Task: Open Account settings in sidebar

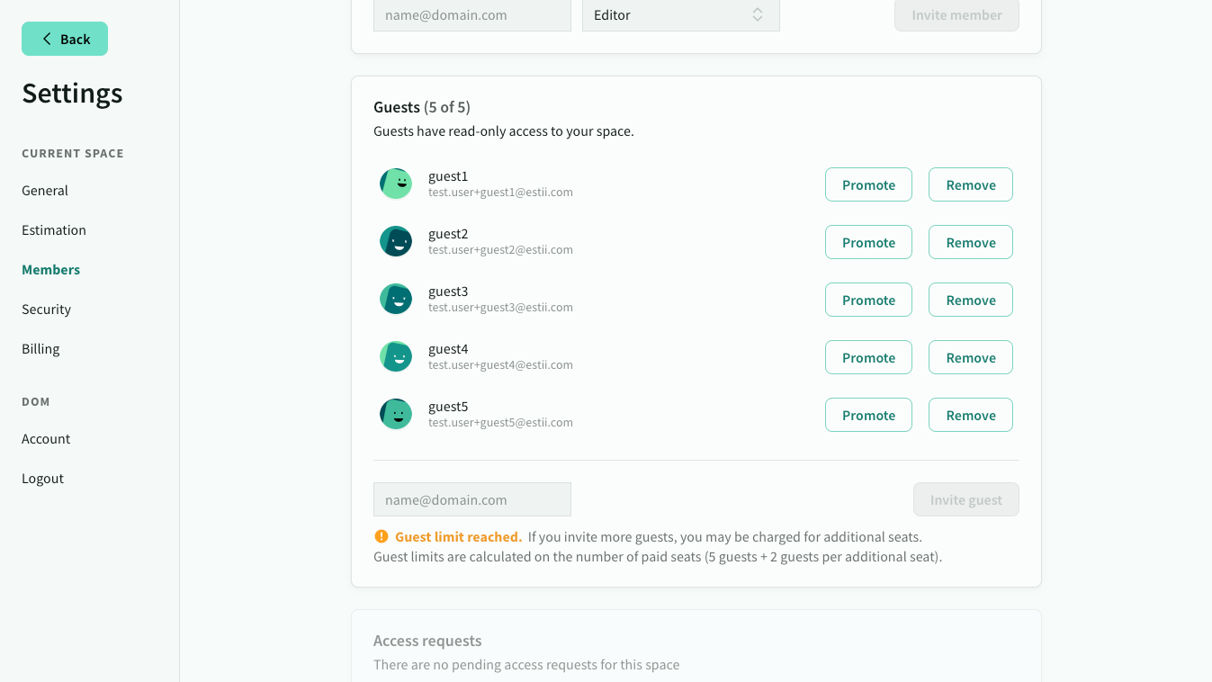Action: pos(46,439)
